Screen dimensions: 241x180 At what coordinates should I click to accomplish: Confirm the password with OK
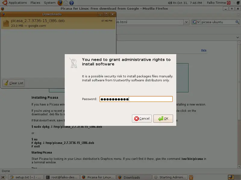click(x=163, y=118)
